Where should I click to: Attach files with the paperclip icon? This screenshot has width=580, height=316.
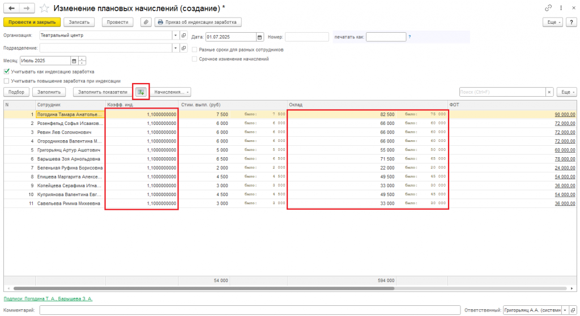[146, 22]
